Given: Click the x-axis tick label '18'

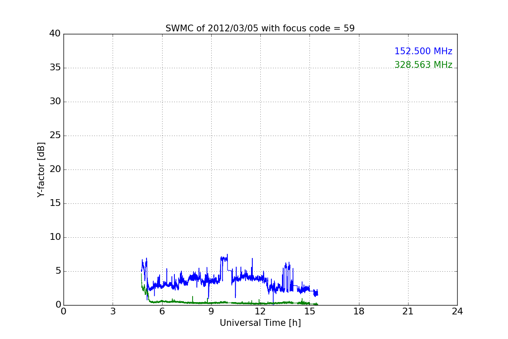Looking at the screenshot, I should pyautogui.click(x=359, y=311).
